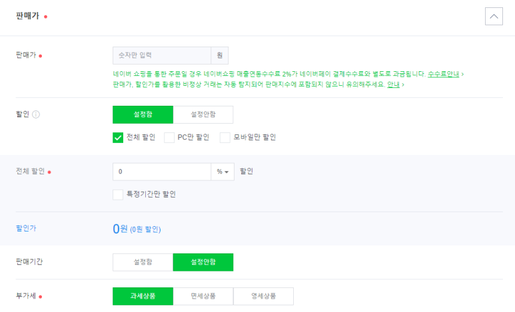This screenshot has width=515, height=312.
Task: Select 설정함 for 판매기간
Action: [143, 262]
